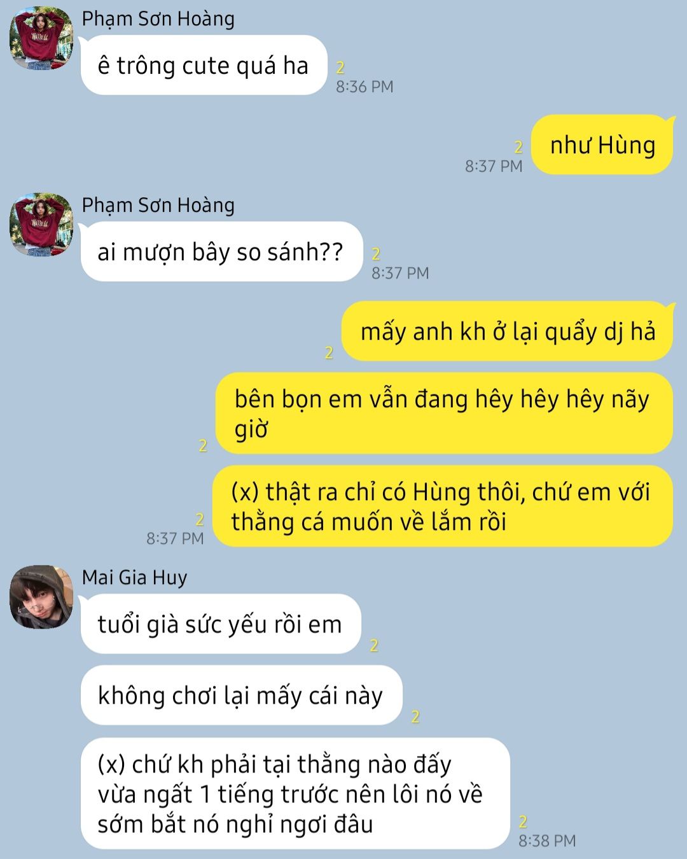The image size is (687, 859).
Task: Tap the 8:38 PM timestamp
Action: [x=547, y=841]
